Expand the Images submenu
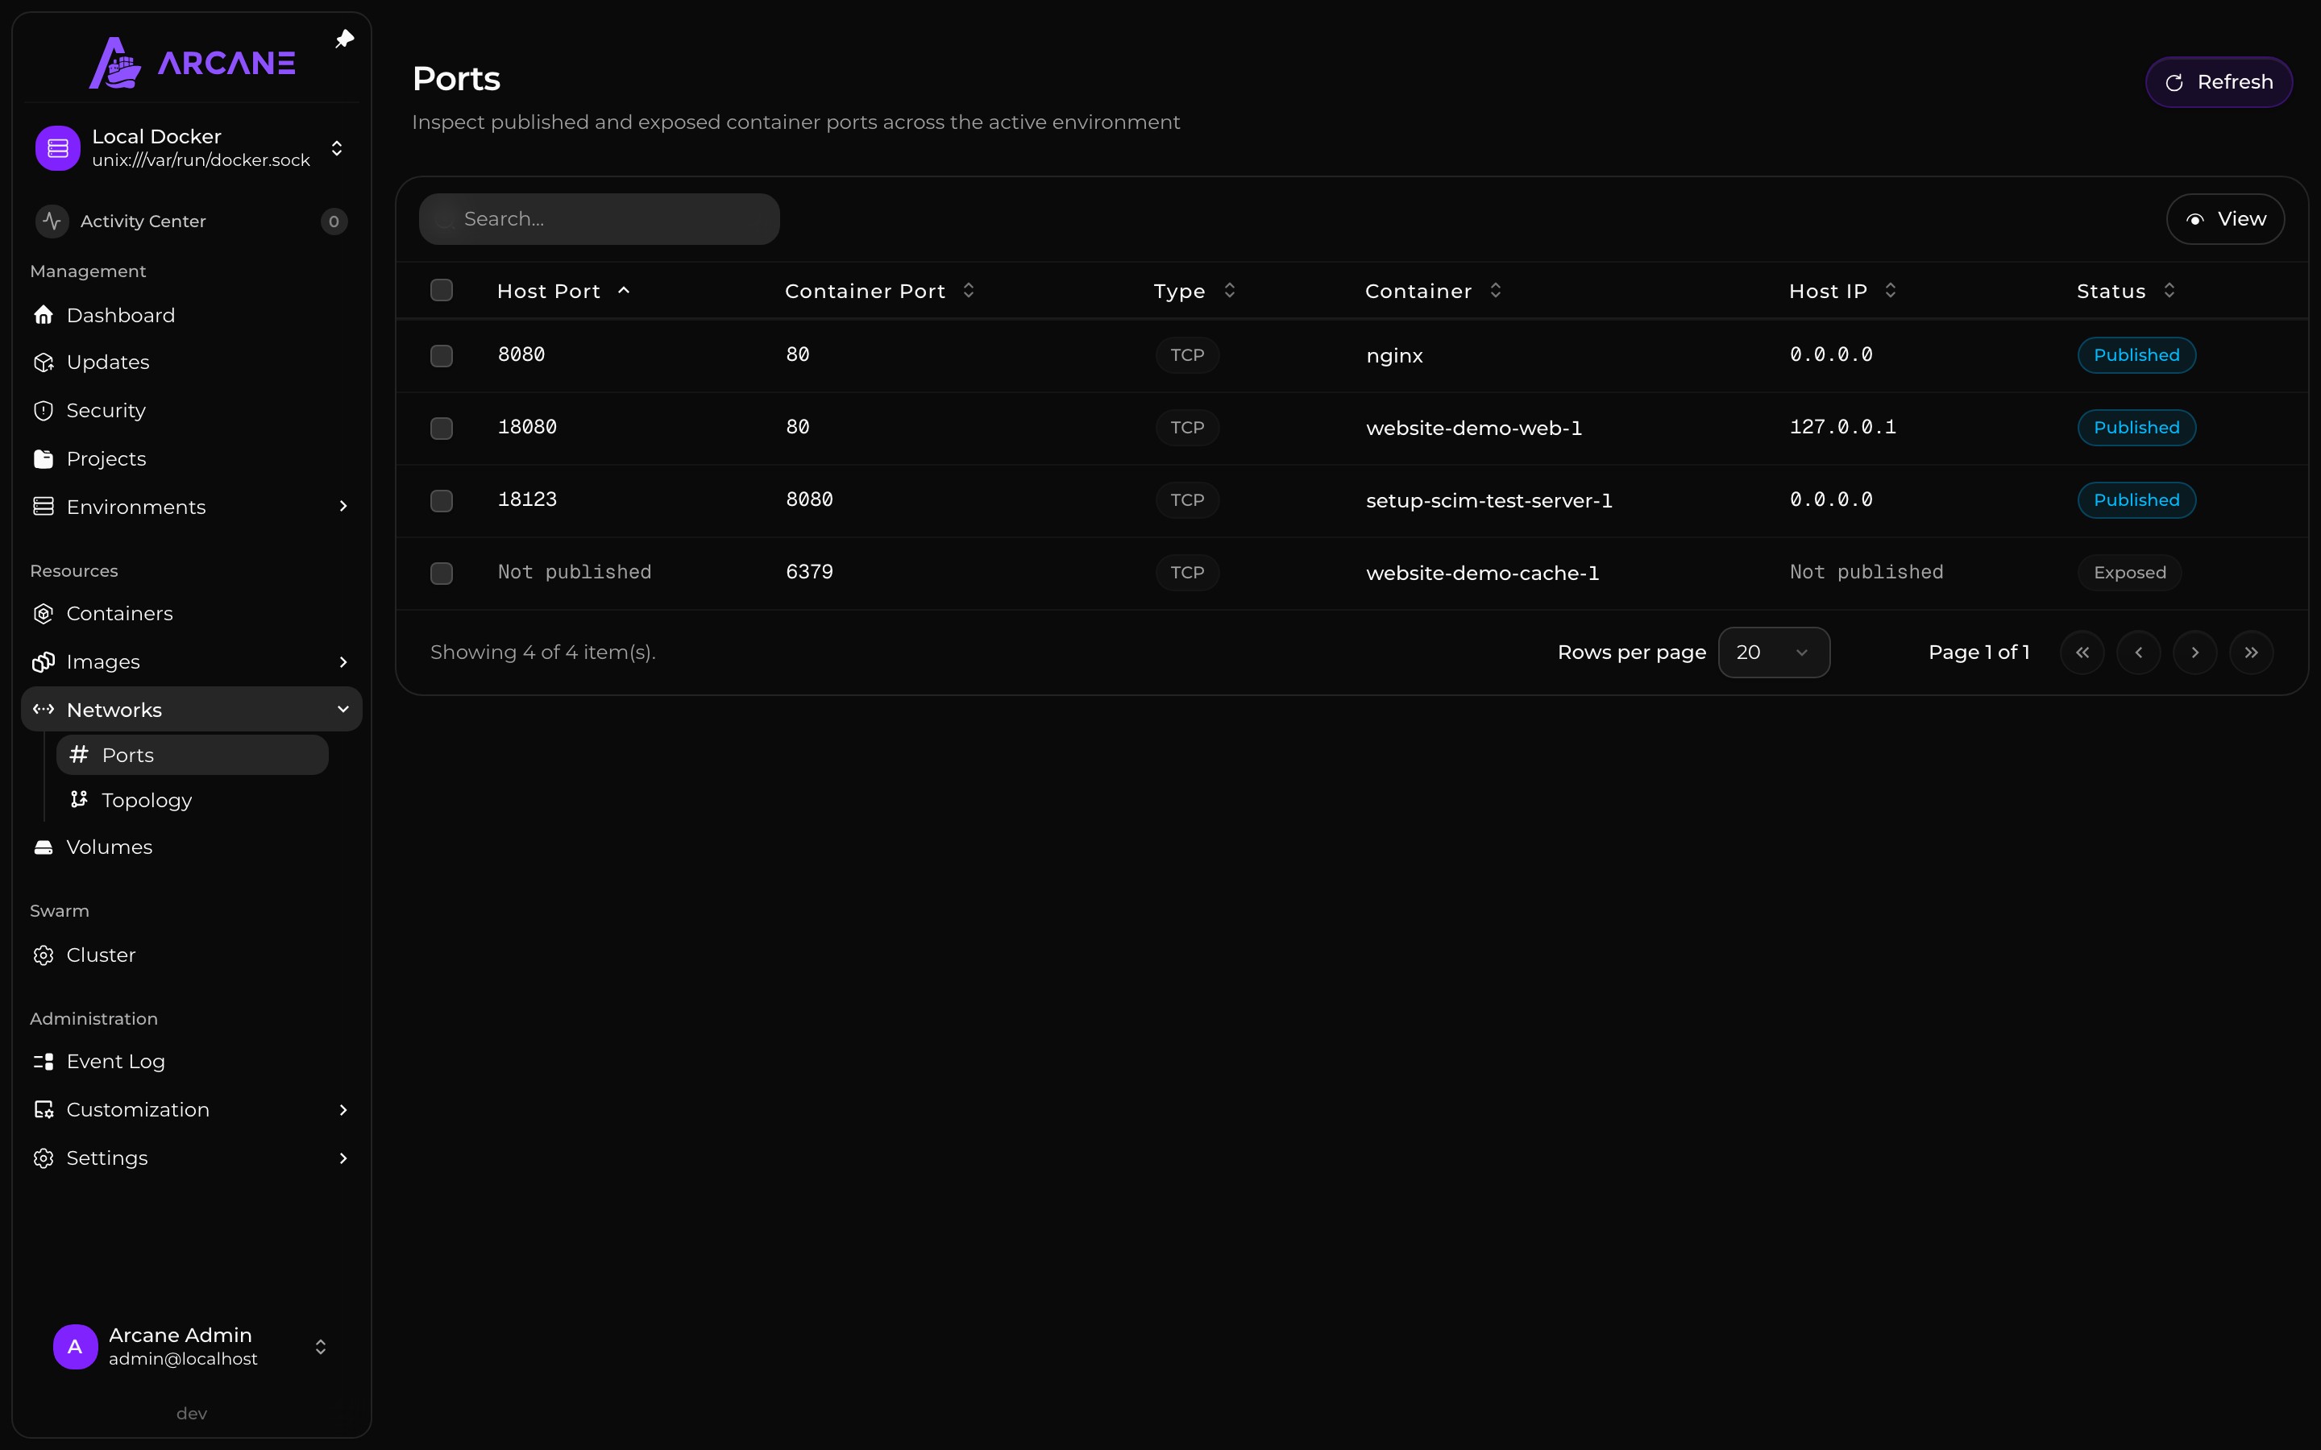The image size is (2321, 1450). (343, 661)
